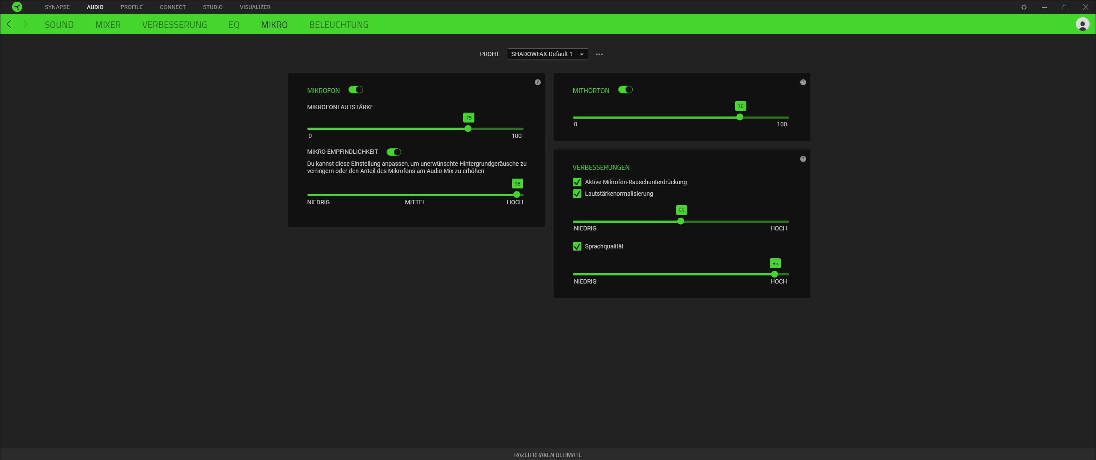Show help for the Mithörton panel
Viewport: 1096px width, 460px height.
pyautogui.click(x=803, y=82)
